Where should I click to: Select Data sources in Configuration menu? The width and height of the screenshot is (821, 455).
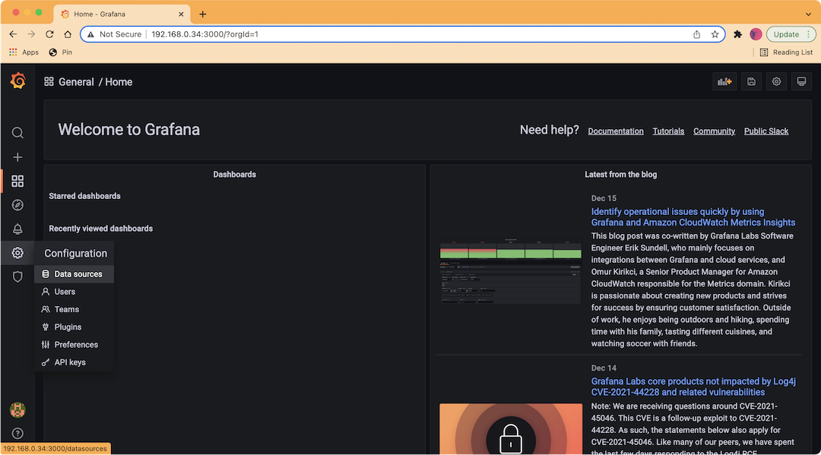(74, 274)
